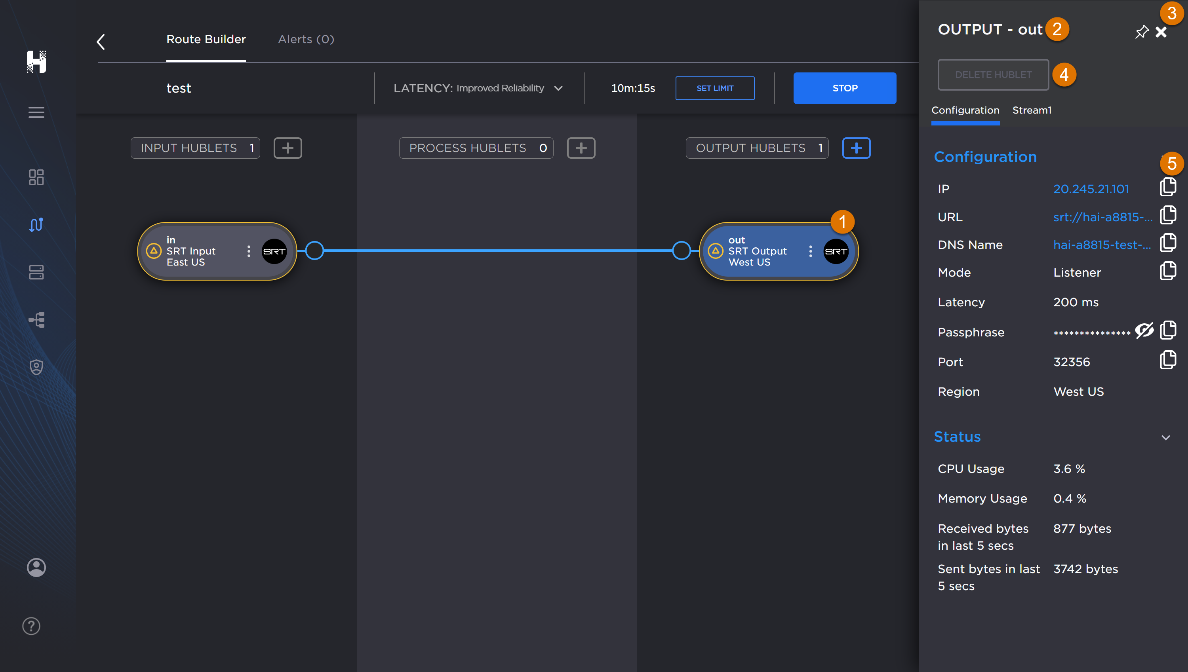Pin the OUTPUT panel using the pin icon

[x=1142, y=31]
